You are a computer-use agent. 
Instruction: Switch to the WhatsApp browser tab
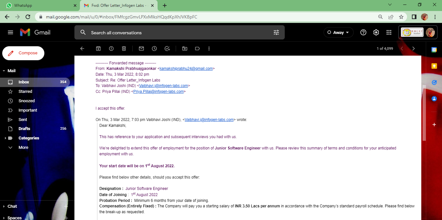click(39, 5)
